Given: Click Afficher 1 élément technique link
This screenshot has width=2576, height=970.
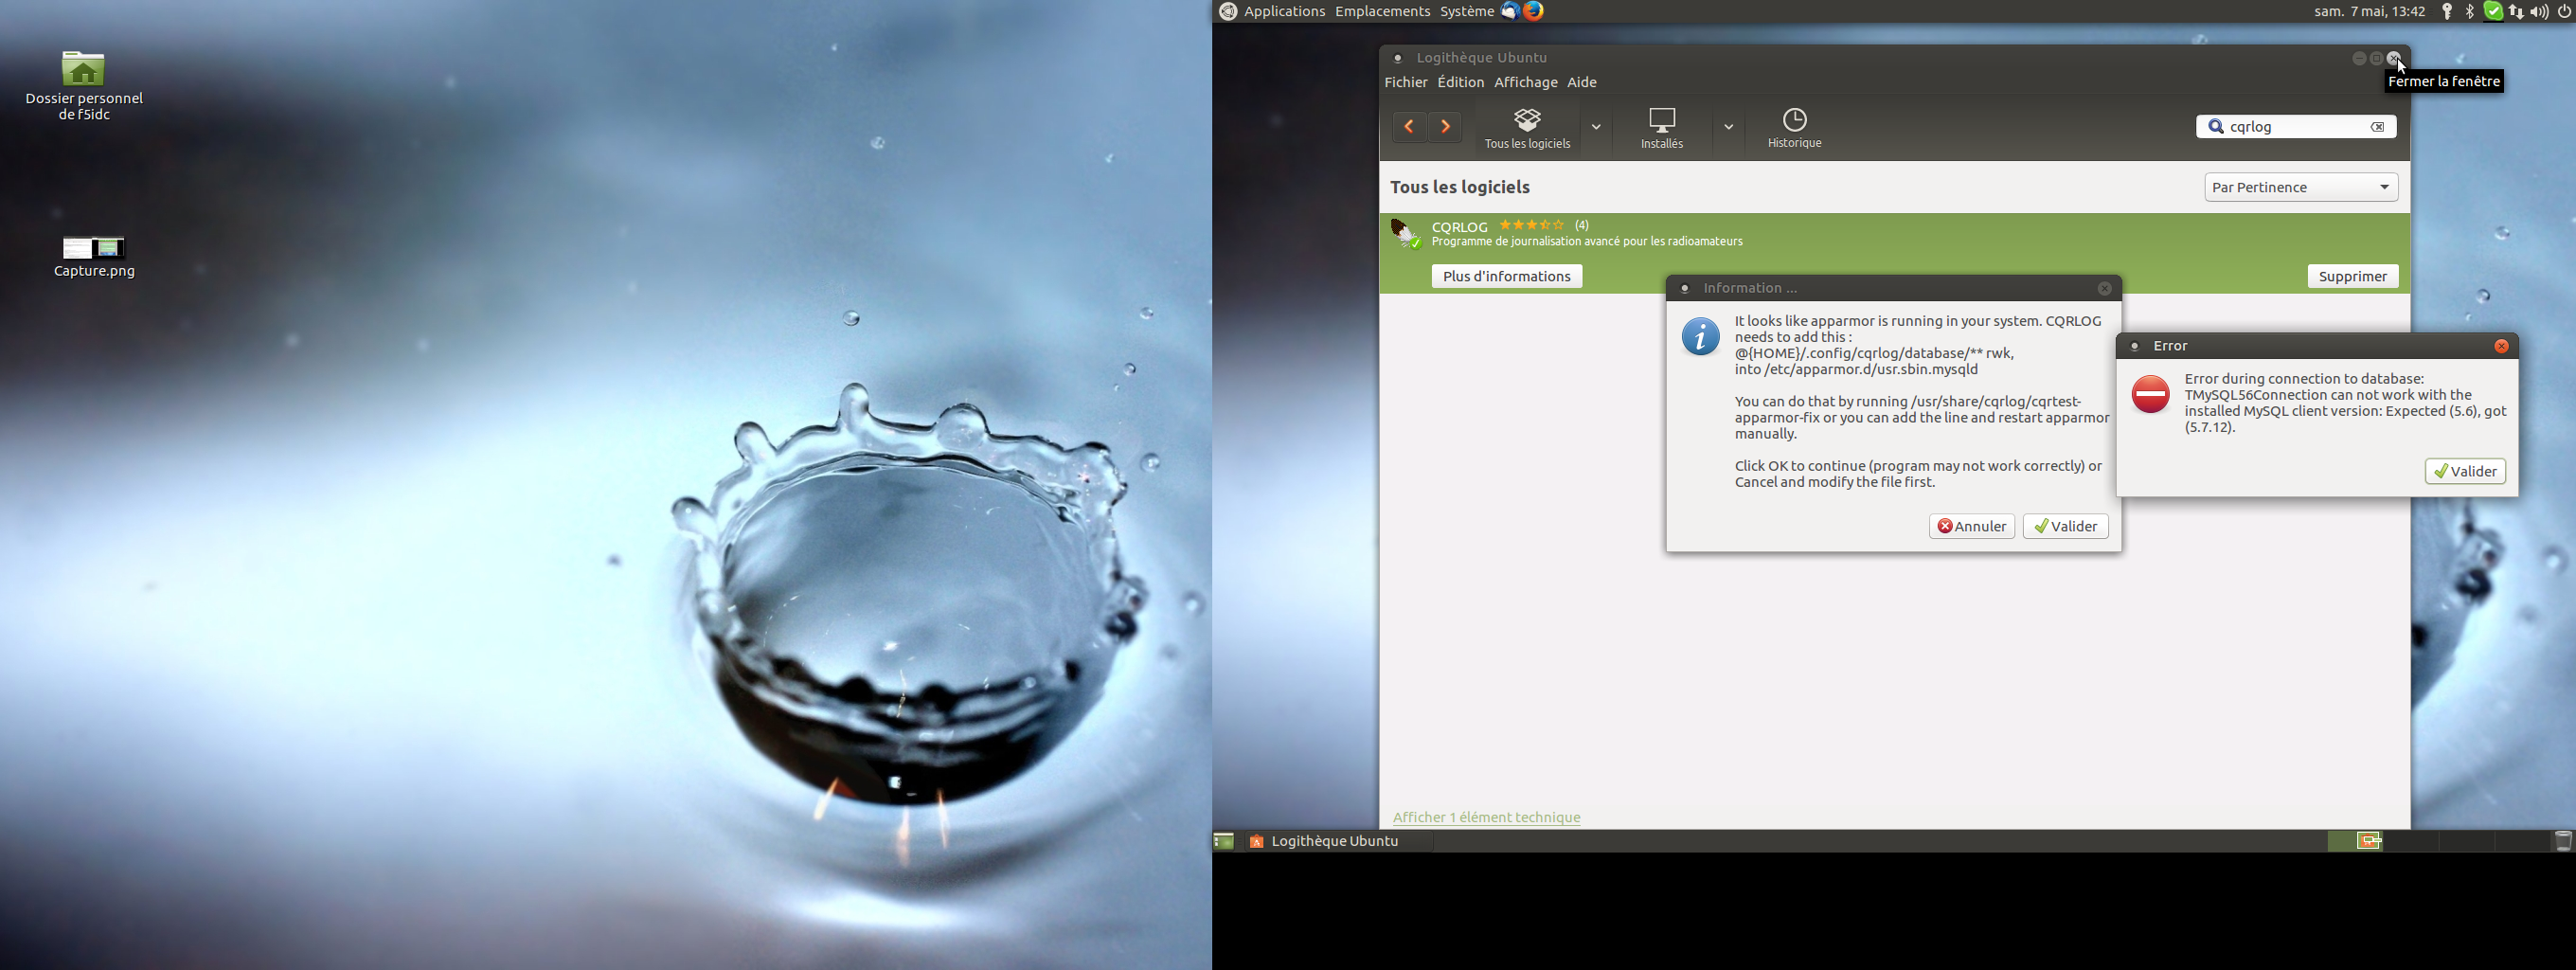Looking at the screenshot, I should point(1486,817).
